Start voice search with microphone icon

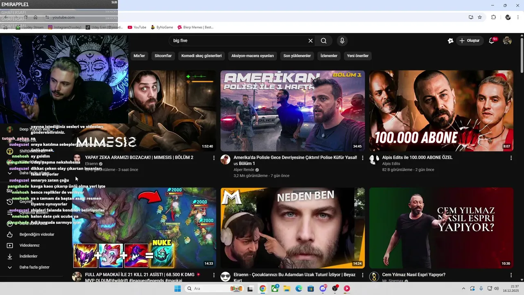click(x=342, y=41)
